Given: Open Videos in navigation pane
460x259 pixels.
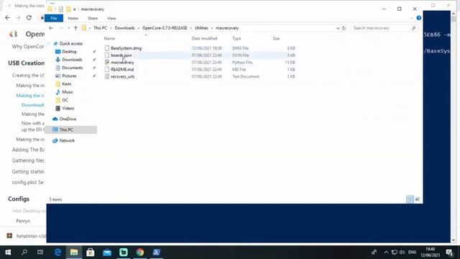Looking at the screenshot, I should (x=68, y=109).
